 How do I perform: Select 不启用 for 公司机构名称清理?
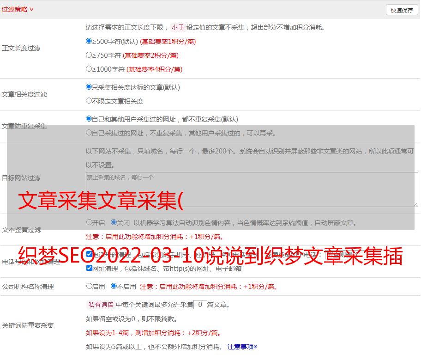pos(114,286)
